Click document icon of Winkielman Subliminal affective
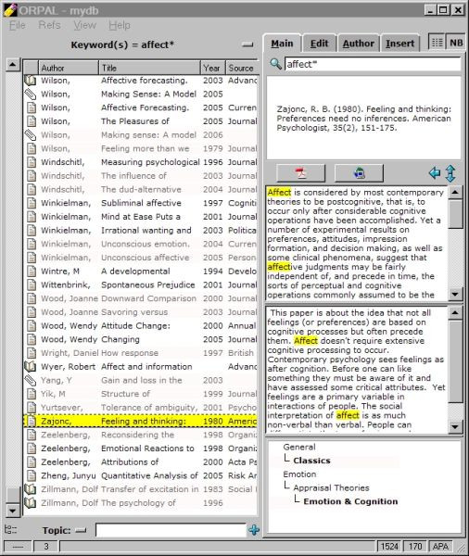The height and width of the screenshot is (556, 469). coord(32,203)
